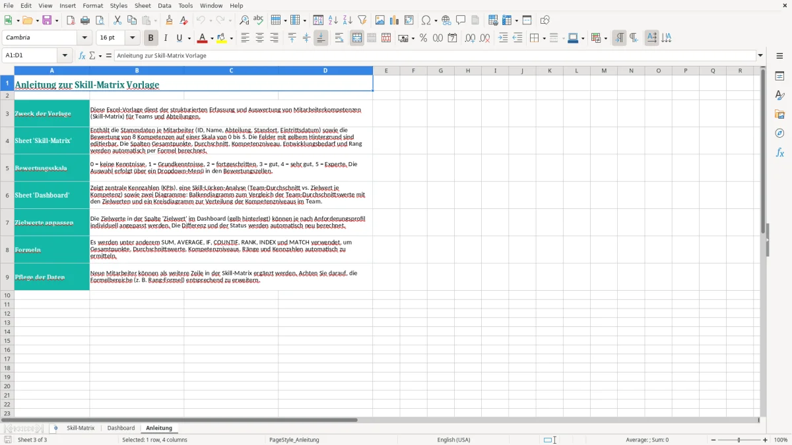Click the 100% zoom level
This screenshot has width=792, height=445.
click(781, 440)
